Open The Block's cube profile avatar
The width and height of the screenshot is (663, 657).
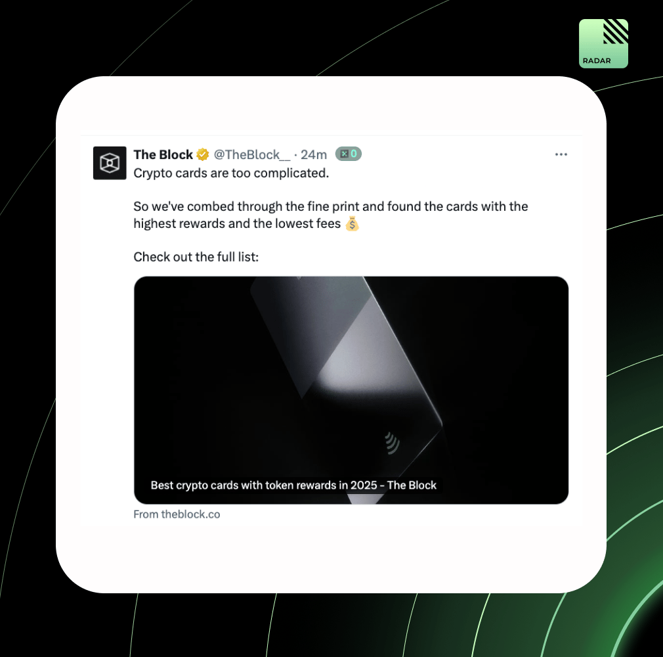coord(110,163)
